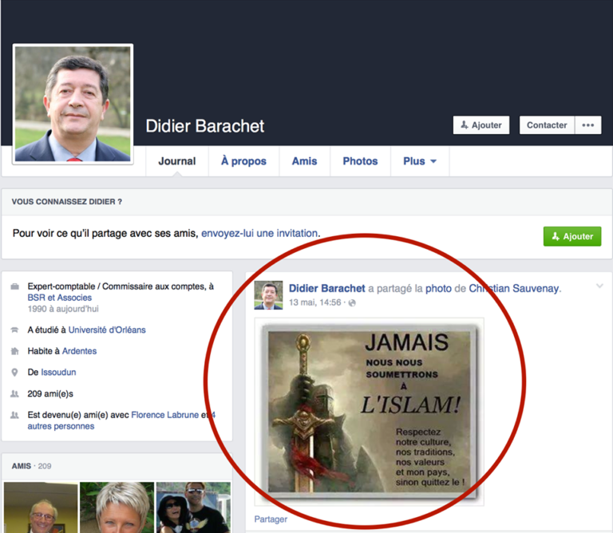
Task: Click the friends icon beside 209 ami(e)s
Action: coord(15,393)
